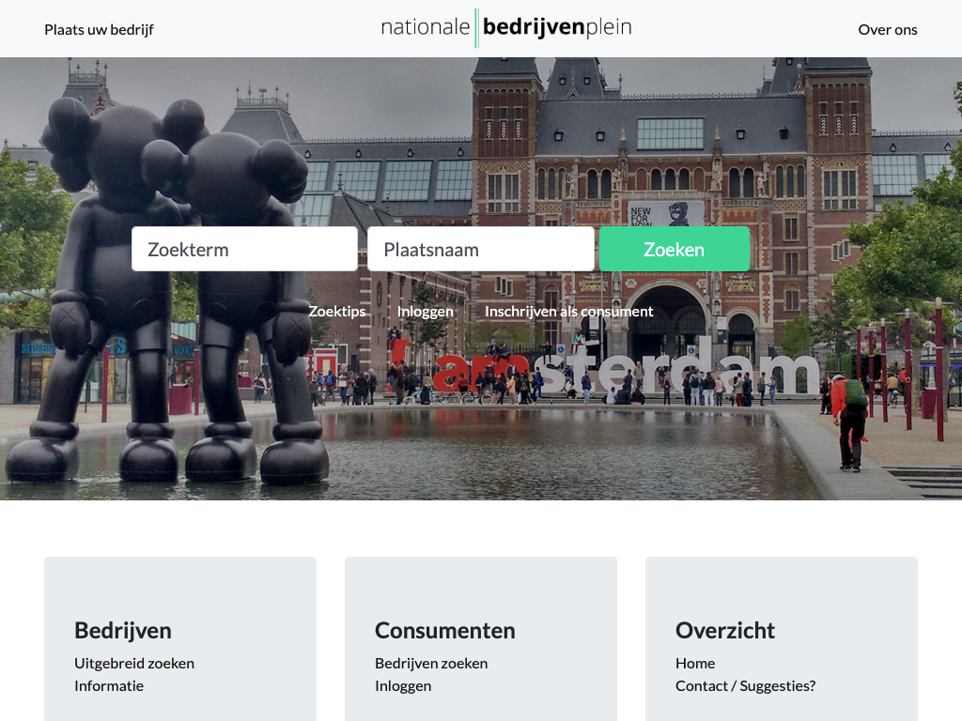Open Uitgebreid zoeken under Bedrijven
The height and width of the screenshot is (721, 962).
(134, 664)
